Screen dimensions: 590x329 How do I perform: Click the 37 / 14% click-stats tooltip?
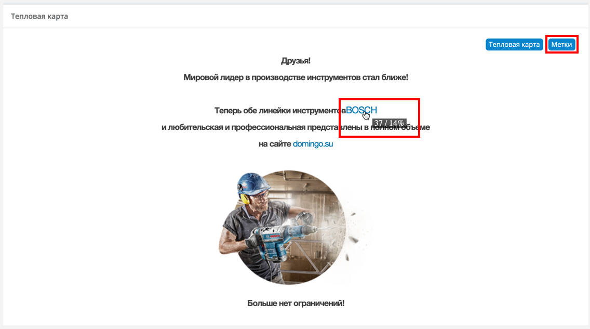(389, 123)
